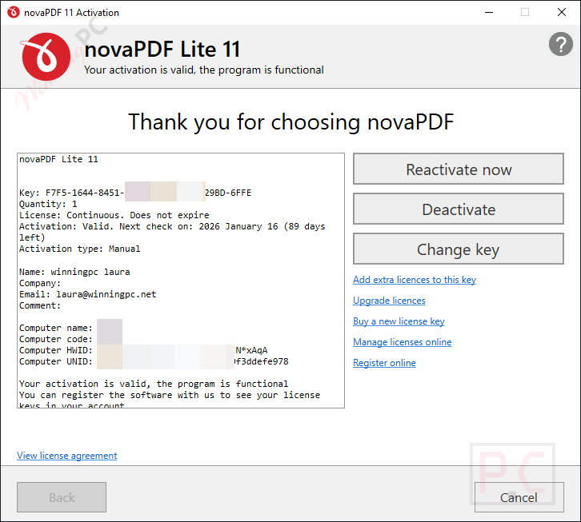
Task: Cancel the activation dialog
Action: point(519,497)
